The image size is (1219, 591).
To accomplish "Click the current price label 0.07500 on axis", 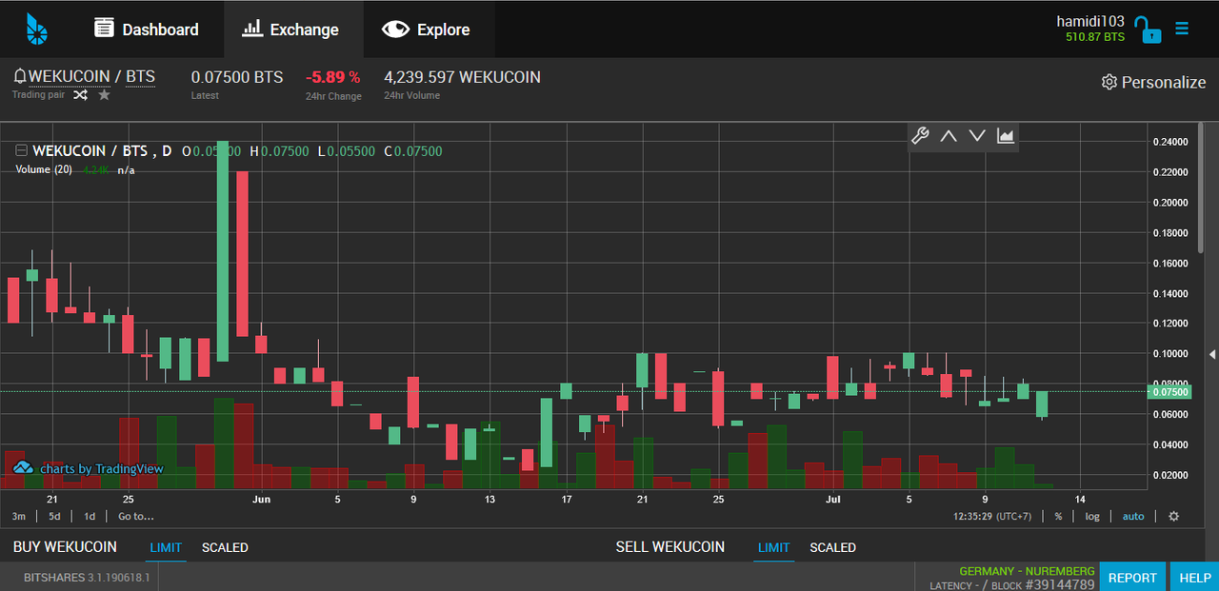I will (1169, 392).
